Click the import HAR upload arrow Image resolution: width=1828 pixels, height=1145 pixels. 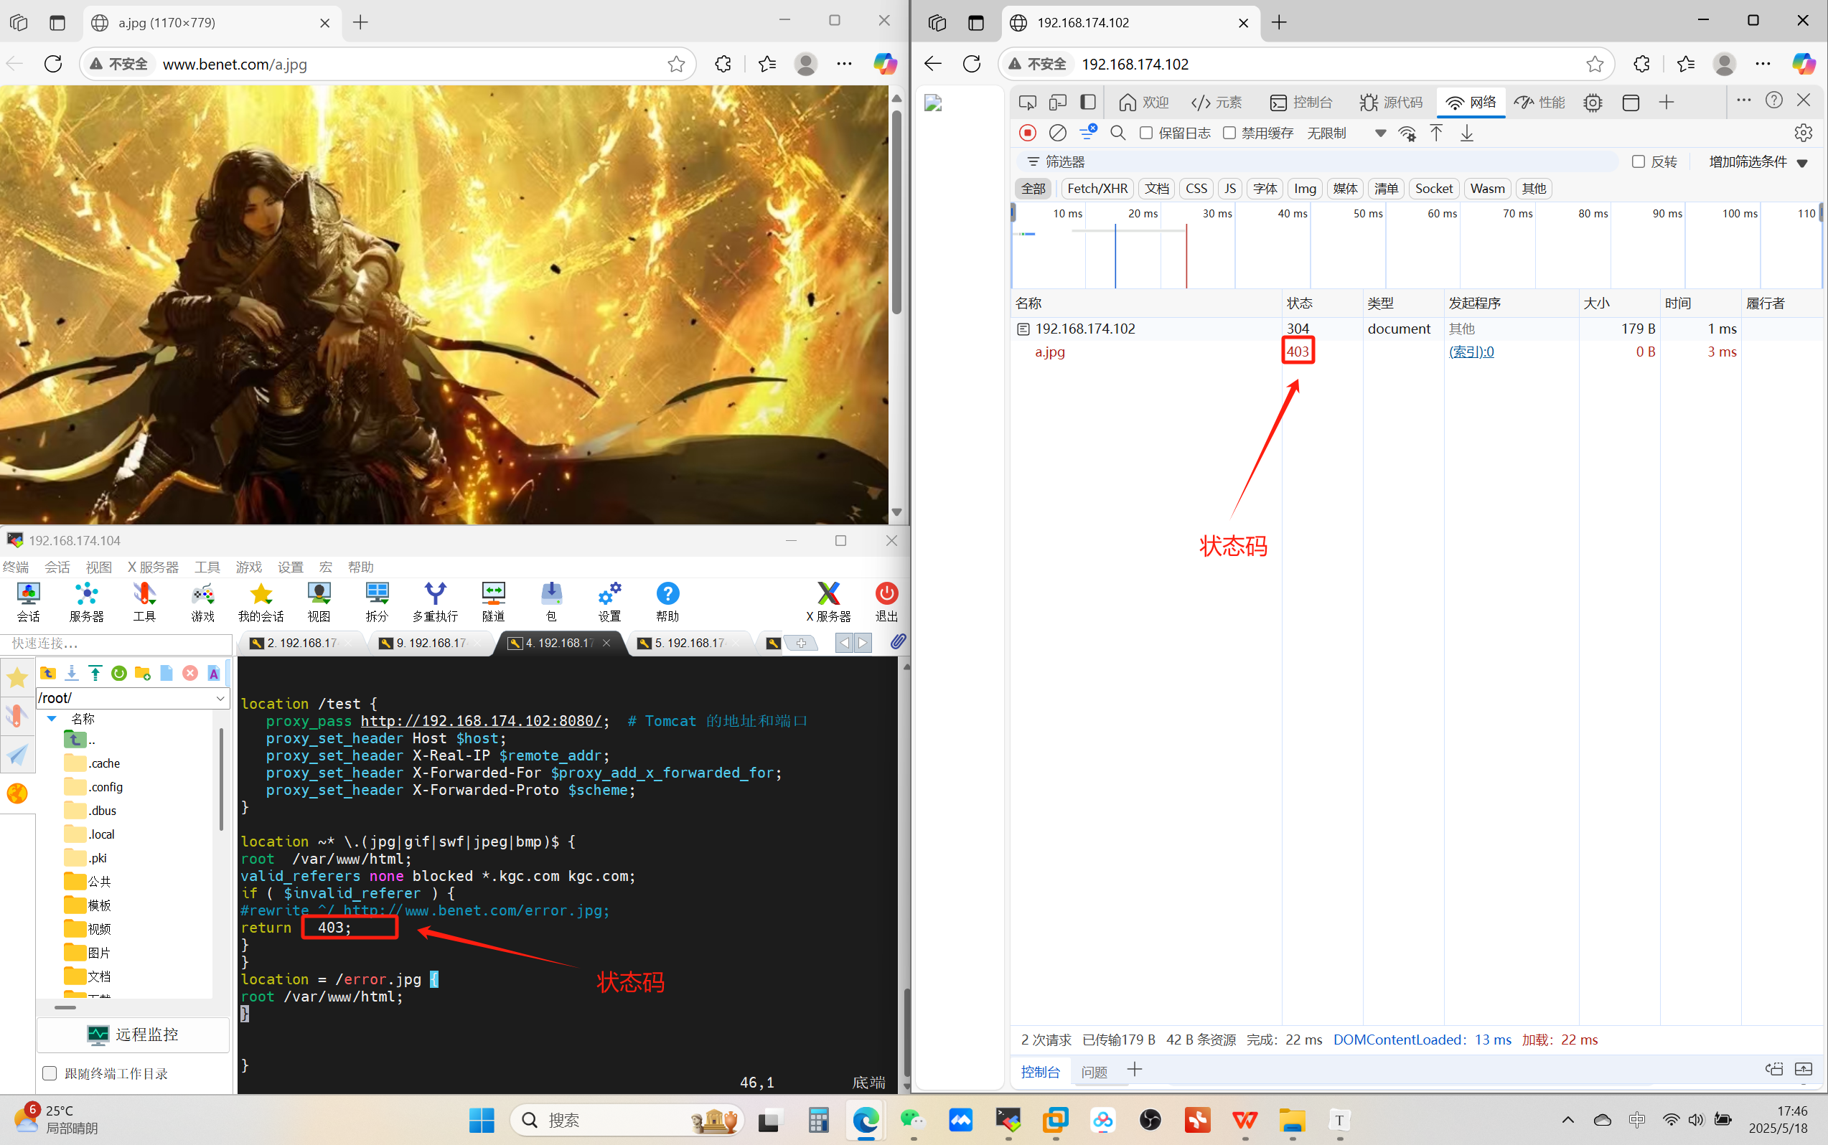[1436, 133]
